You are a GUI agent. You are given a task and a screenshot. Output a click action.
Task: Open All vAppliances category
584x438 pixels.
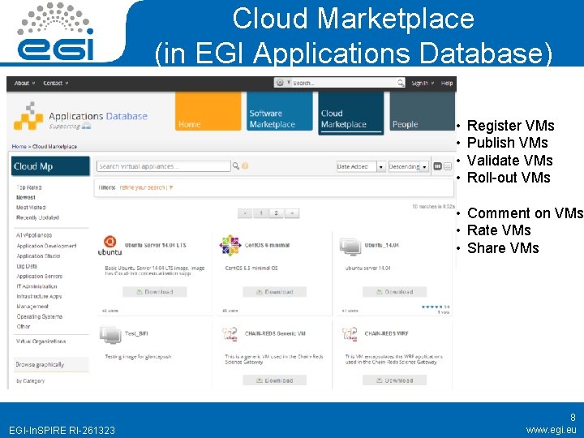[34, 235]
